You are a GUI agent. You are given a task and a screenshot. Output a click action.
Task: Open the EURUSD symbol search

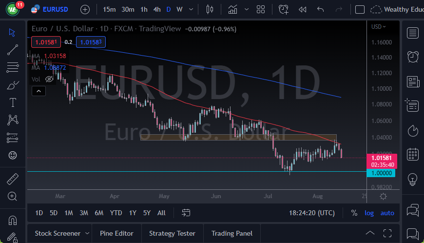click(x=50, y=10)
